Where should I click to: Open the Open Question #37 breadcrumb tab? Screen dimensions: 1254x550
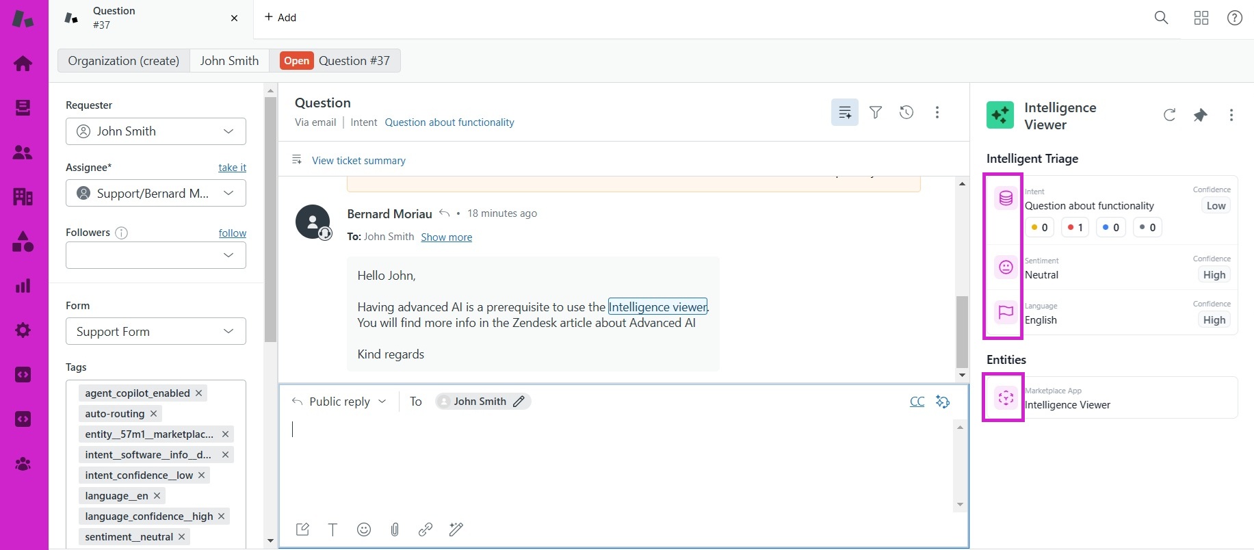(335, 61)
